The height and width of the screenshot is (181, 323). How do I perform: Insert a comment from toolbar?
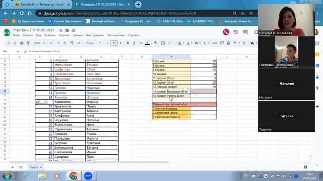pos(222,43)
